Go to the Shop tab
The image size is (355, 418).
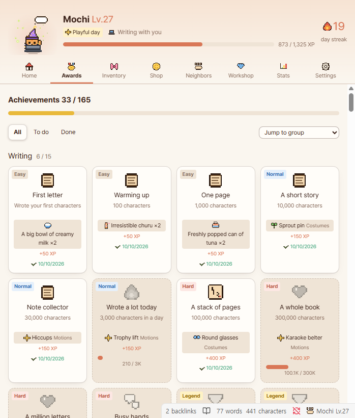click(x=156, y=71)
